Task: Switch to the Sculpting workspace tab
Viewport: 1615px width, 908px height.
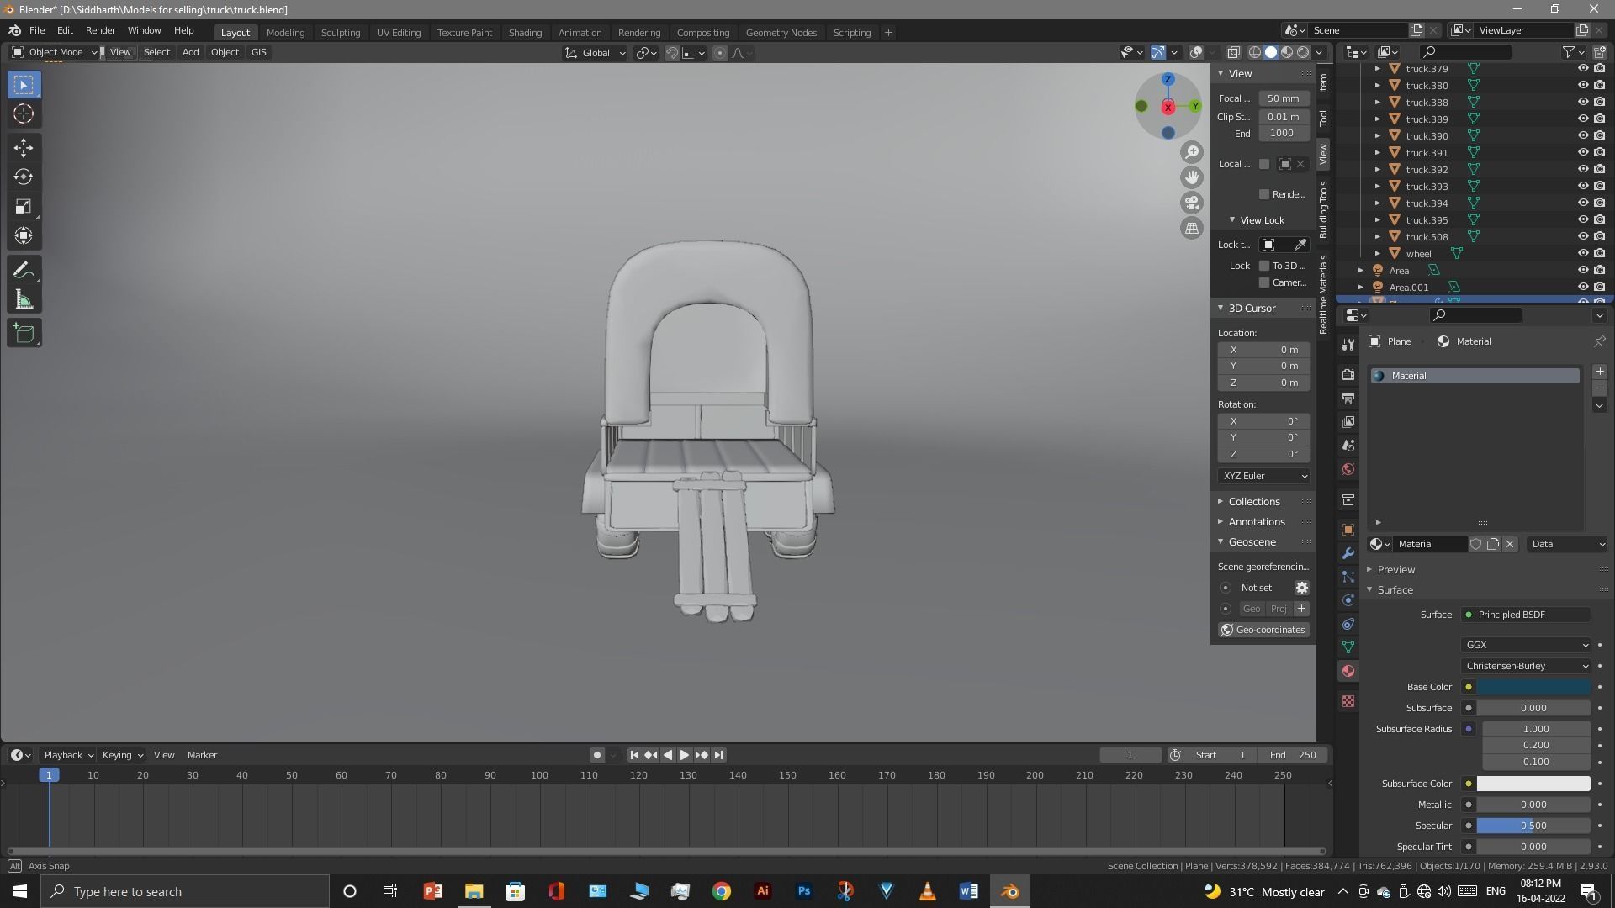Action: pyautogui.click(x=340, y=33)
